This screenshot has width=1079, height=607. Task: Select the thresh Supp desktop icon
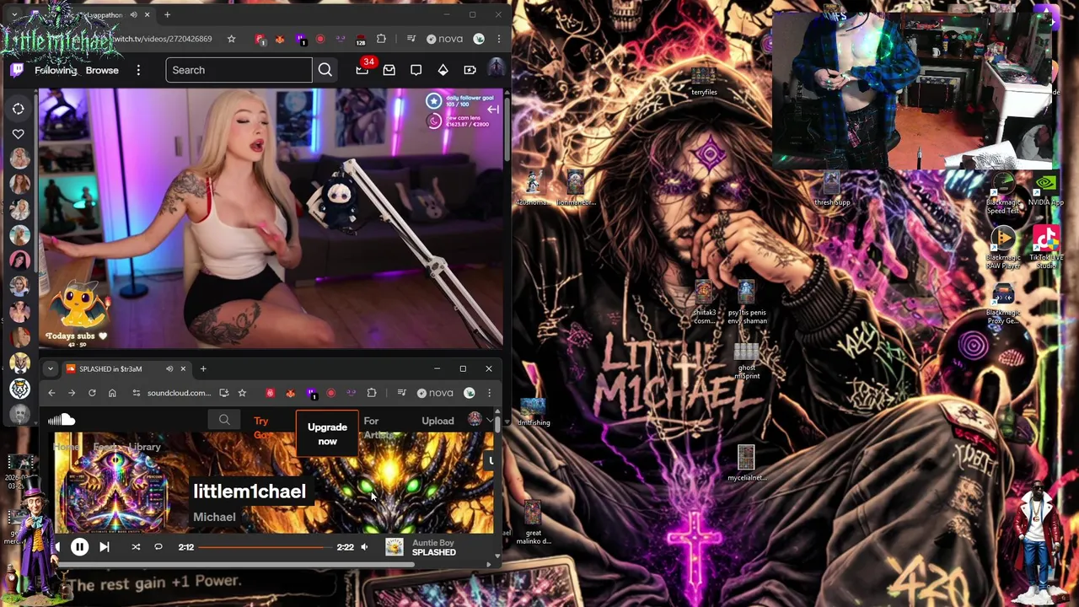[832, 189]
